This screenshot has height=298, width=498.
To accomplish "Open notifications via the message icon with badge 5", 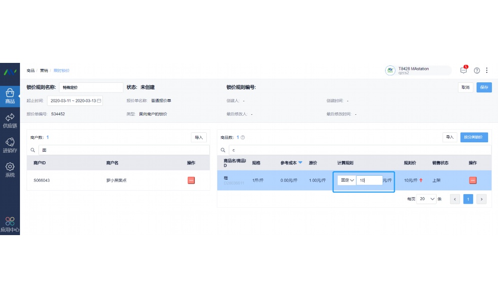I will click(464, 70).
